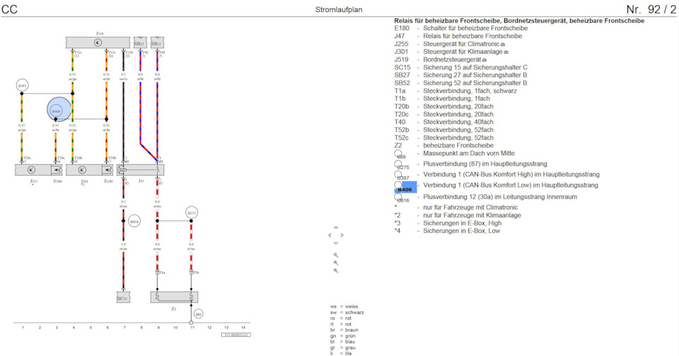The height and width of the screenshot is (356, 679).
Task: Select legend entry 'Bordnetzsteuergerät'
Action: coord(452,59)
